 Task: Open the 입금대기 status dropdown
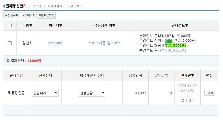pos(45,93)
